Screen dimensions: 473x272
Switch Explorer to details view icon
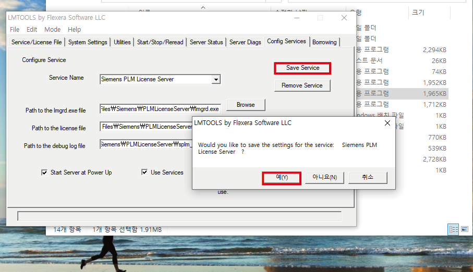click(x=453, y=229)
